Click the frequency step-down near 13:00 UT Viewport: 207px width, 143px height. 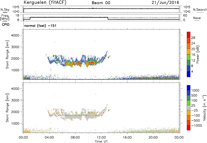(108, 18)
